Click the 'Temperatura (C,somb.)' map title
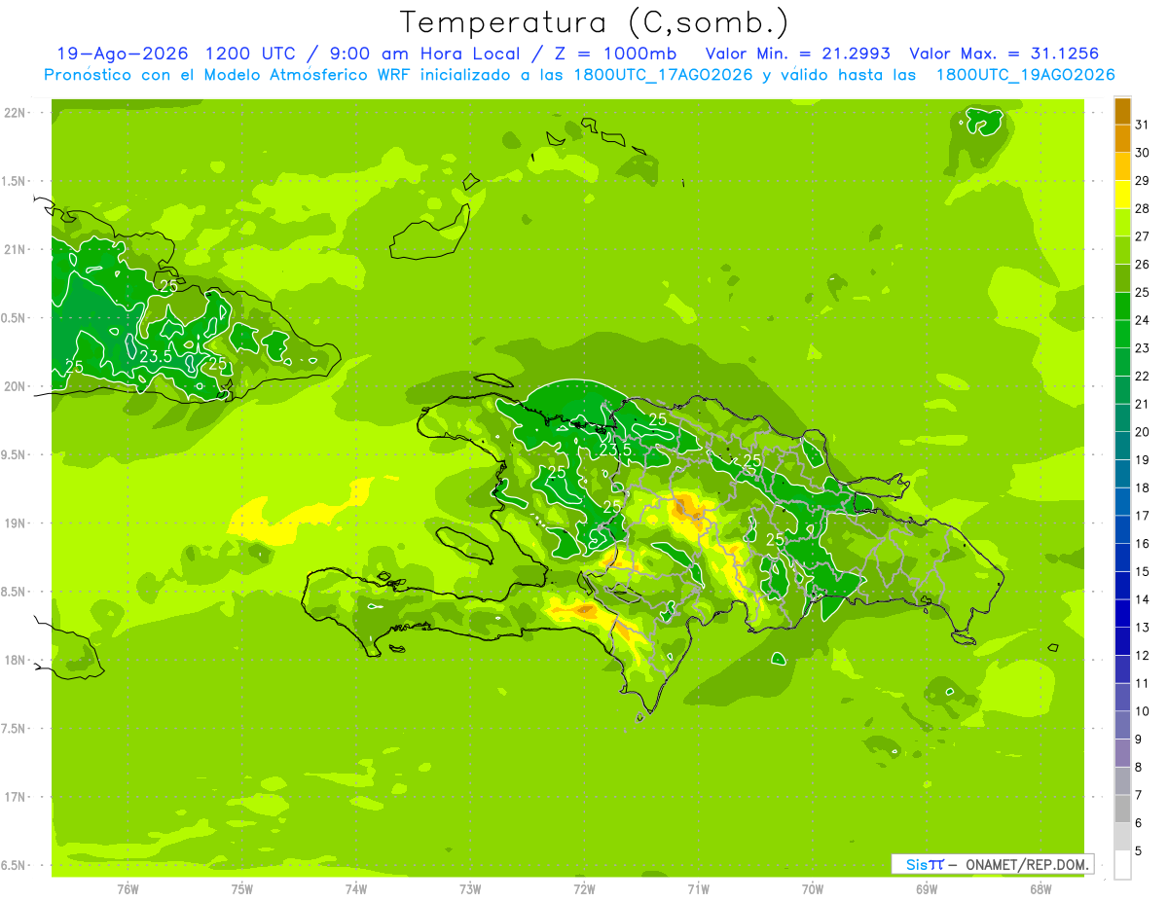 click(594, 22)
